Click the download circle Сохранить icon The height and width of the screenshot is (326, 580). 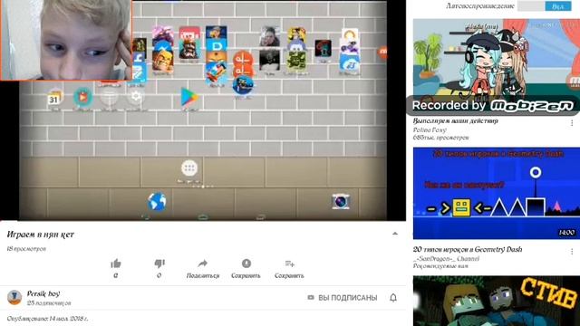(x=246, y=264)
